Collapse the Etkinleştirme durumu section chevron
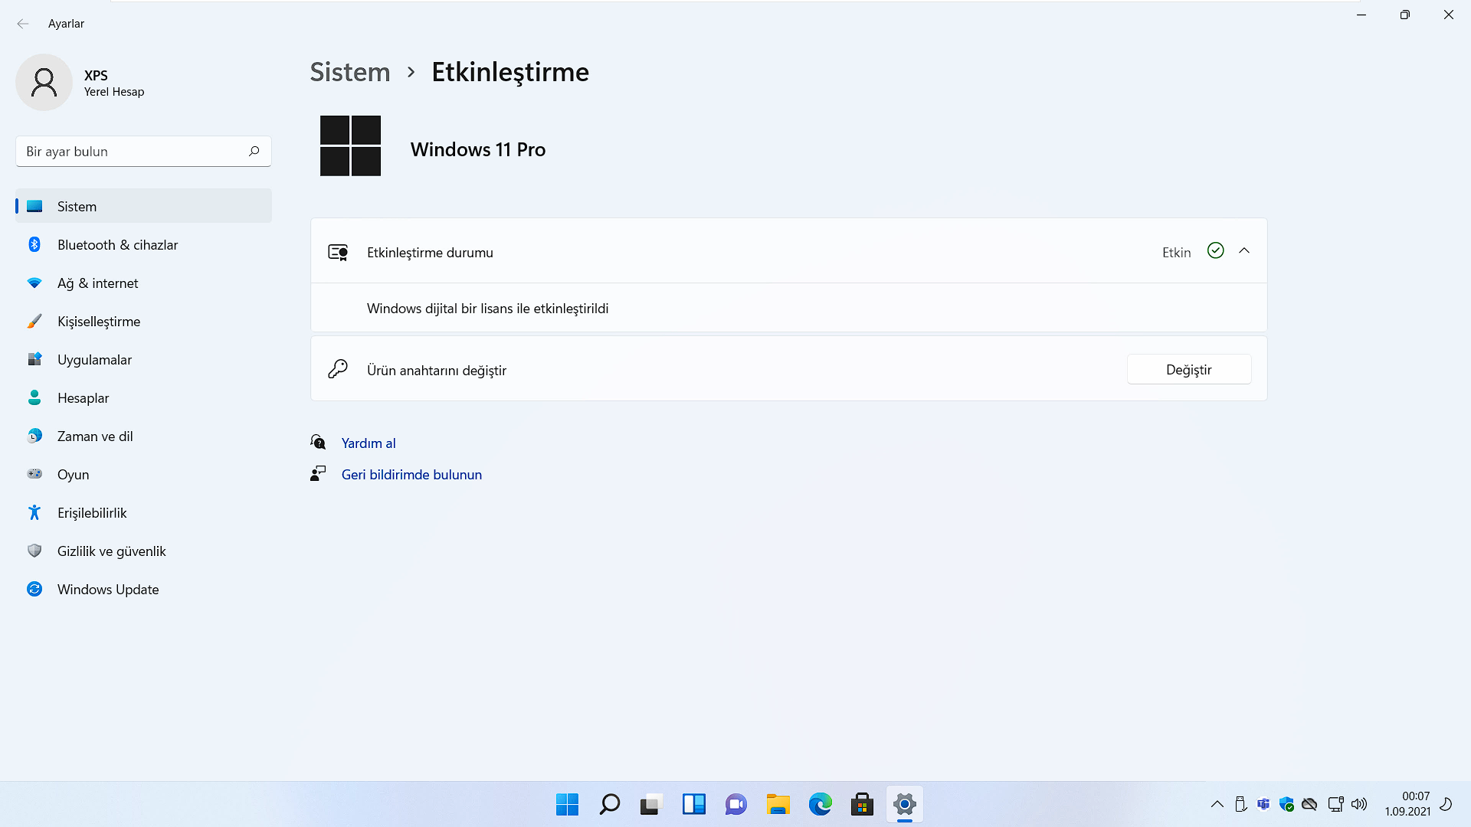This screenshot has width=1471, height=827. [x=1244, y=250]
